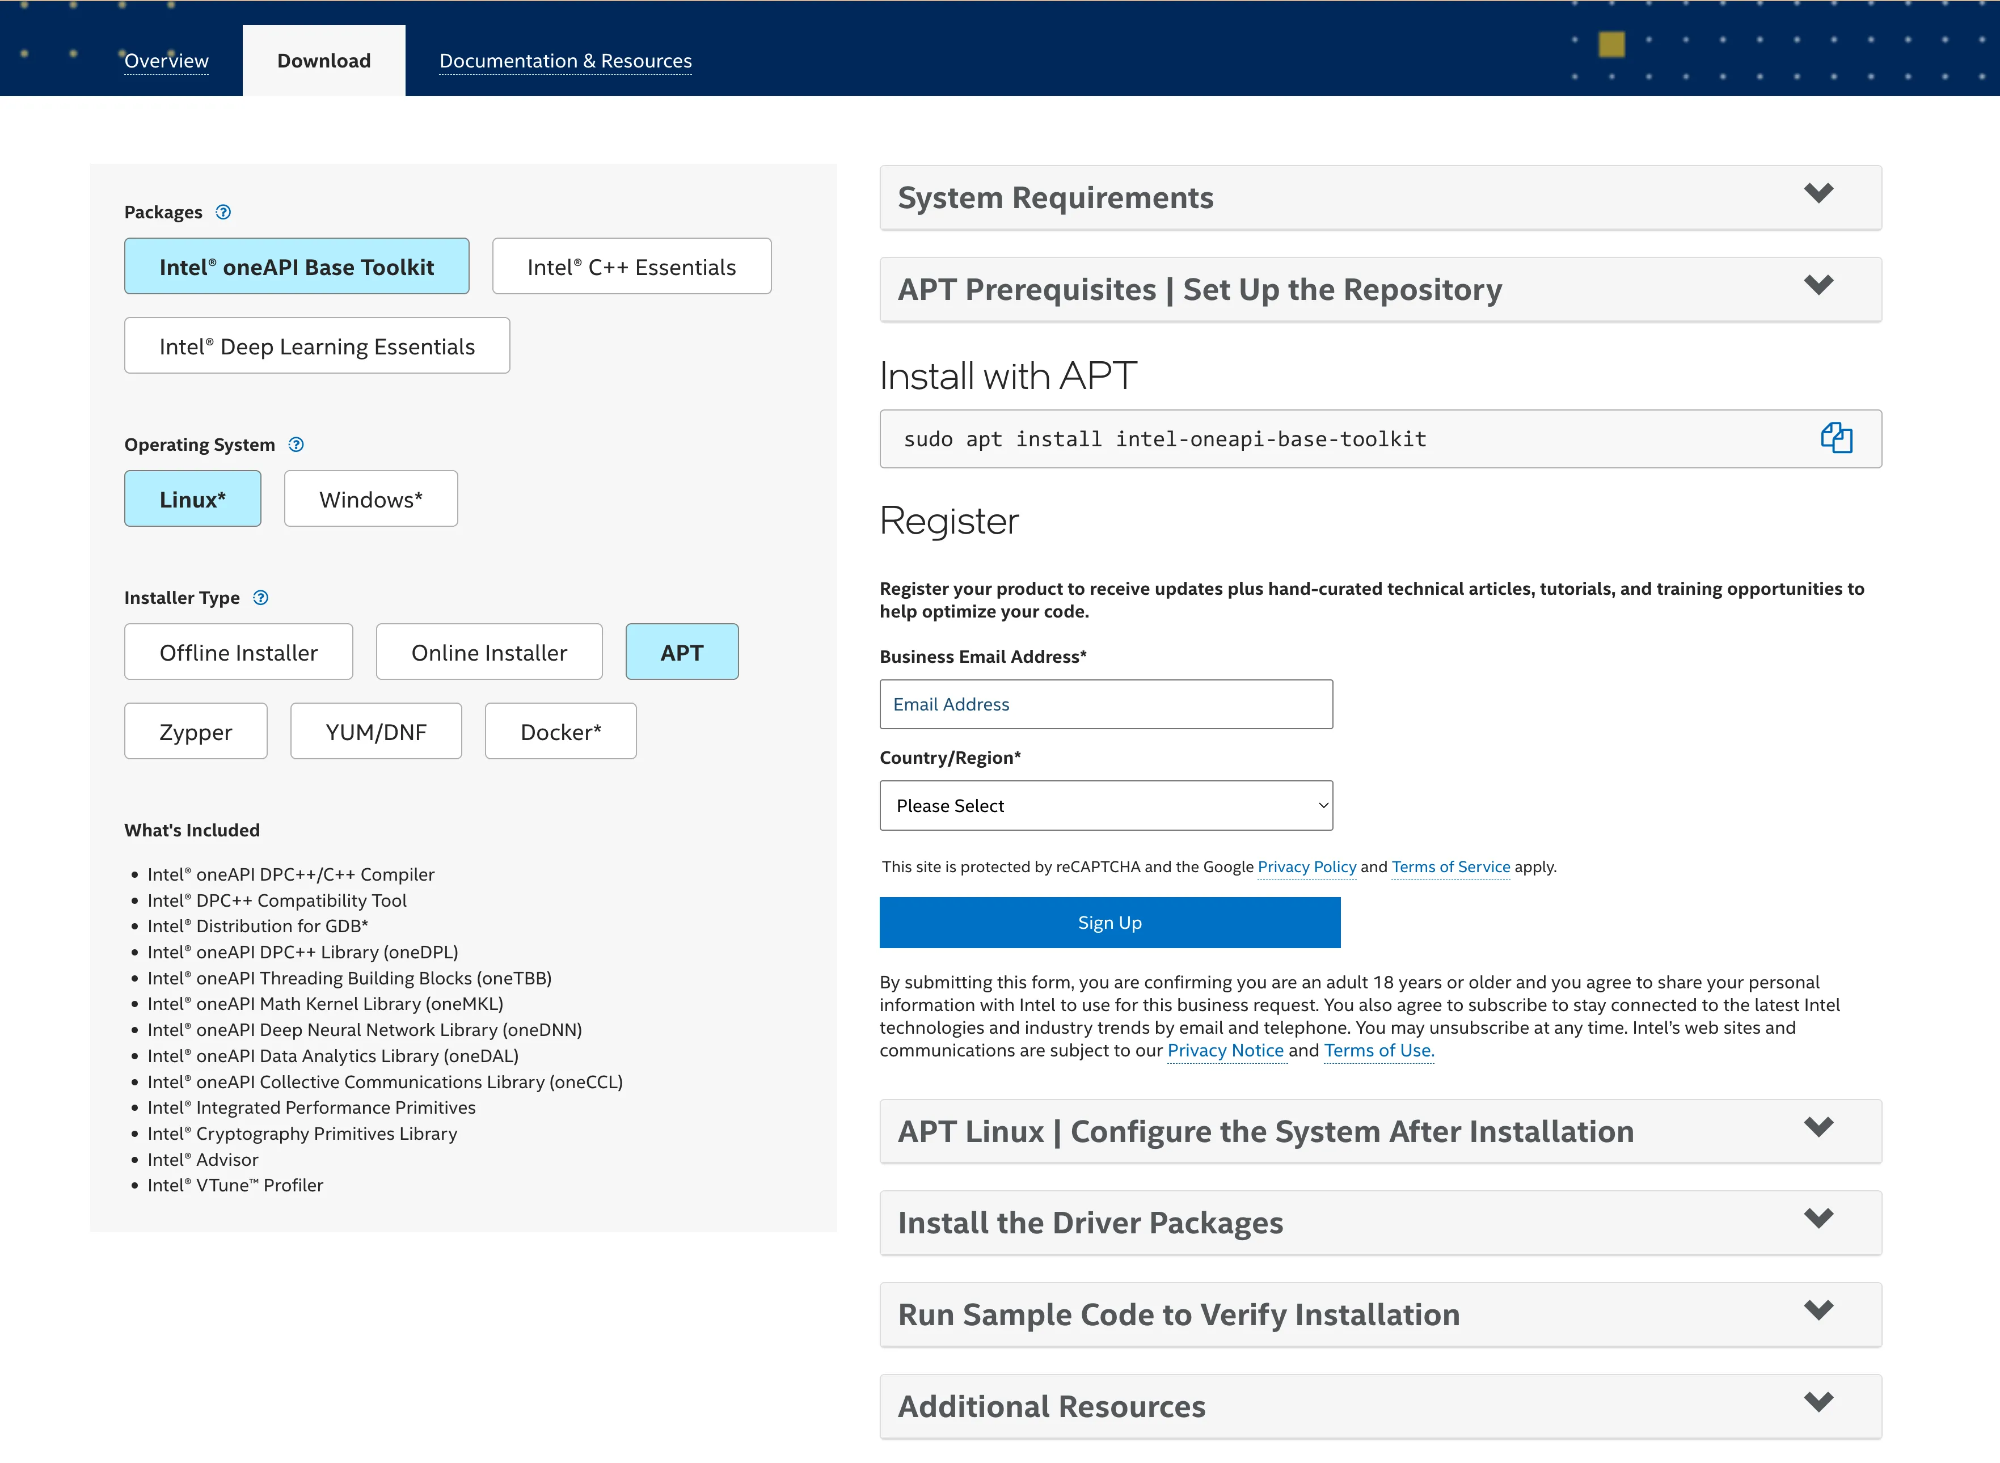Switch to the Overview tab

[x=167, y=61]
